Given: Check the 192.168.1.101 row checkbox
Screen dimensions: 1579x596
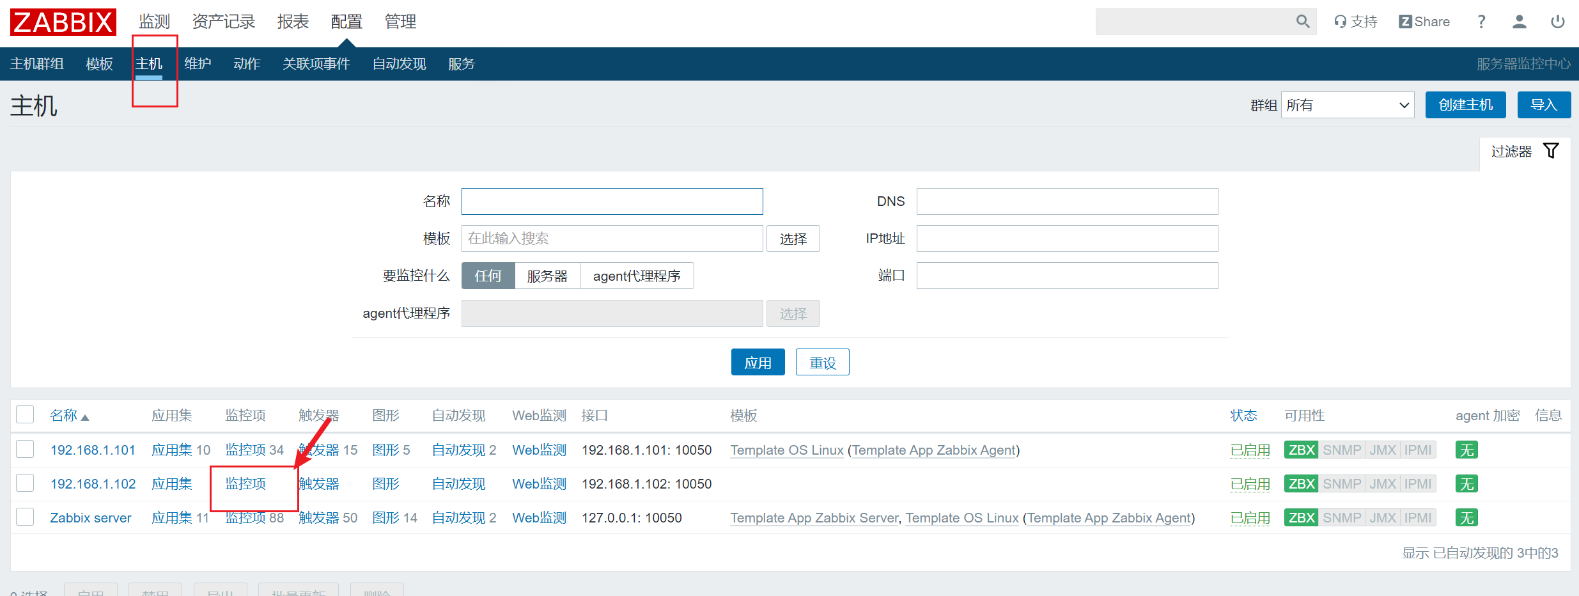Looking at the screenshot, I should pos(25,449).
